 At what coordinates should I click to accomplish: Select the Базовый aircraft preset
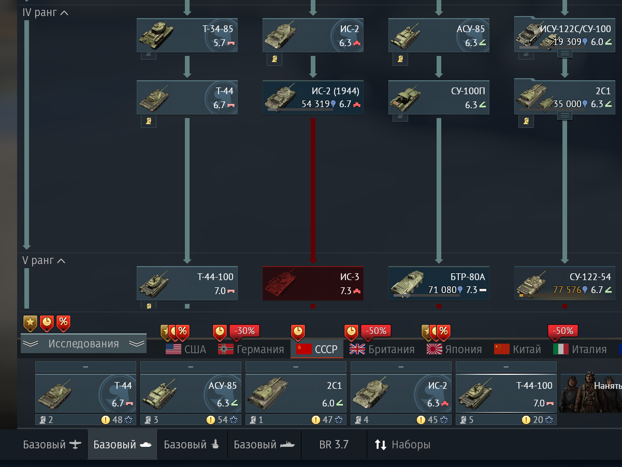coord(52,444)
